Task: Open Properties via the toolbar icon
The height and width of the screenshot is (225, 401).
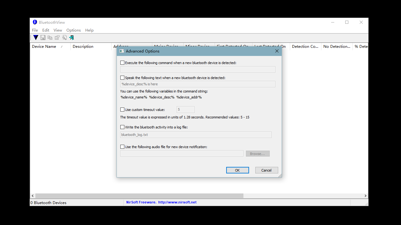Action: (x=57, y=37)
